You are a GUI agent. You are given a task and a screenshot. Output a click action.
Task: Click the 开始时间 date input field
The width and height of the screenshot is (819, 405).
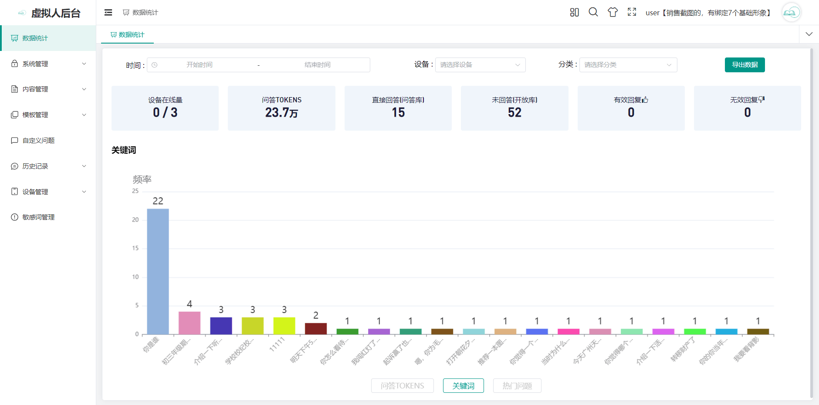click(x=200, y=65)
